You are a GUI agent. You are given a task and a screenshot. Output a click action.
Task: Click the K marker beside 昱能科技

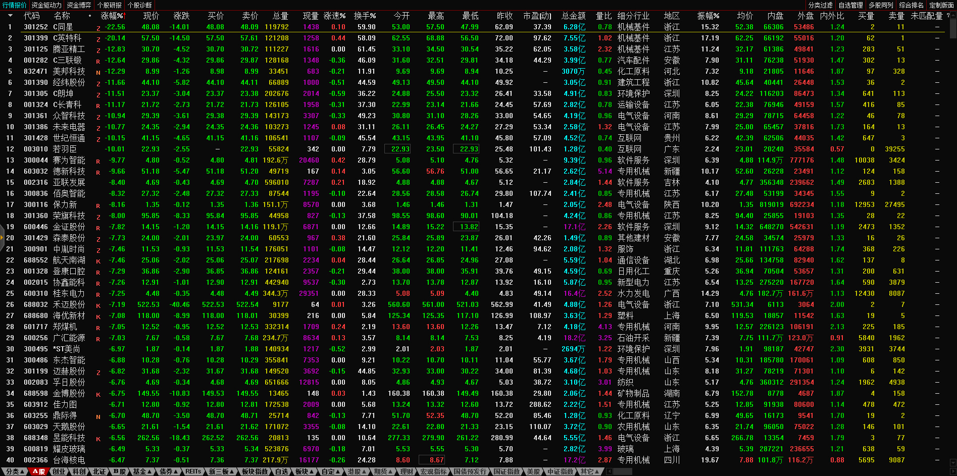tap(98, 439)
